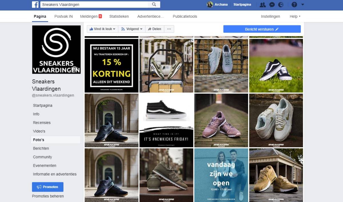This screenshot has width=343, height=202.
Task: Open the Publicatietools tab
Action: point(185,17)
